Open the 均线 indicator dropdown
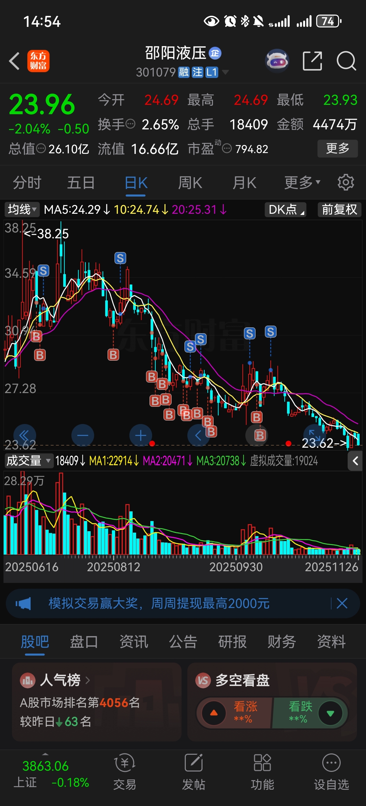This screenshot has width=366, height=806. 22,209
